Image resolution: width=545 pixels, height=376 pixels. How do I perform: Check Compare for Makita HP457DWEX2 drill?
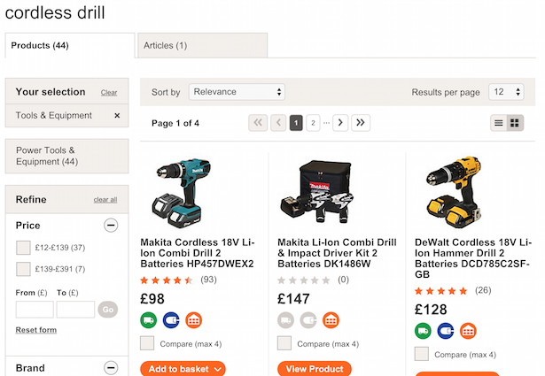(x=148, y=343)
